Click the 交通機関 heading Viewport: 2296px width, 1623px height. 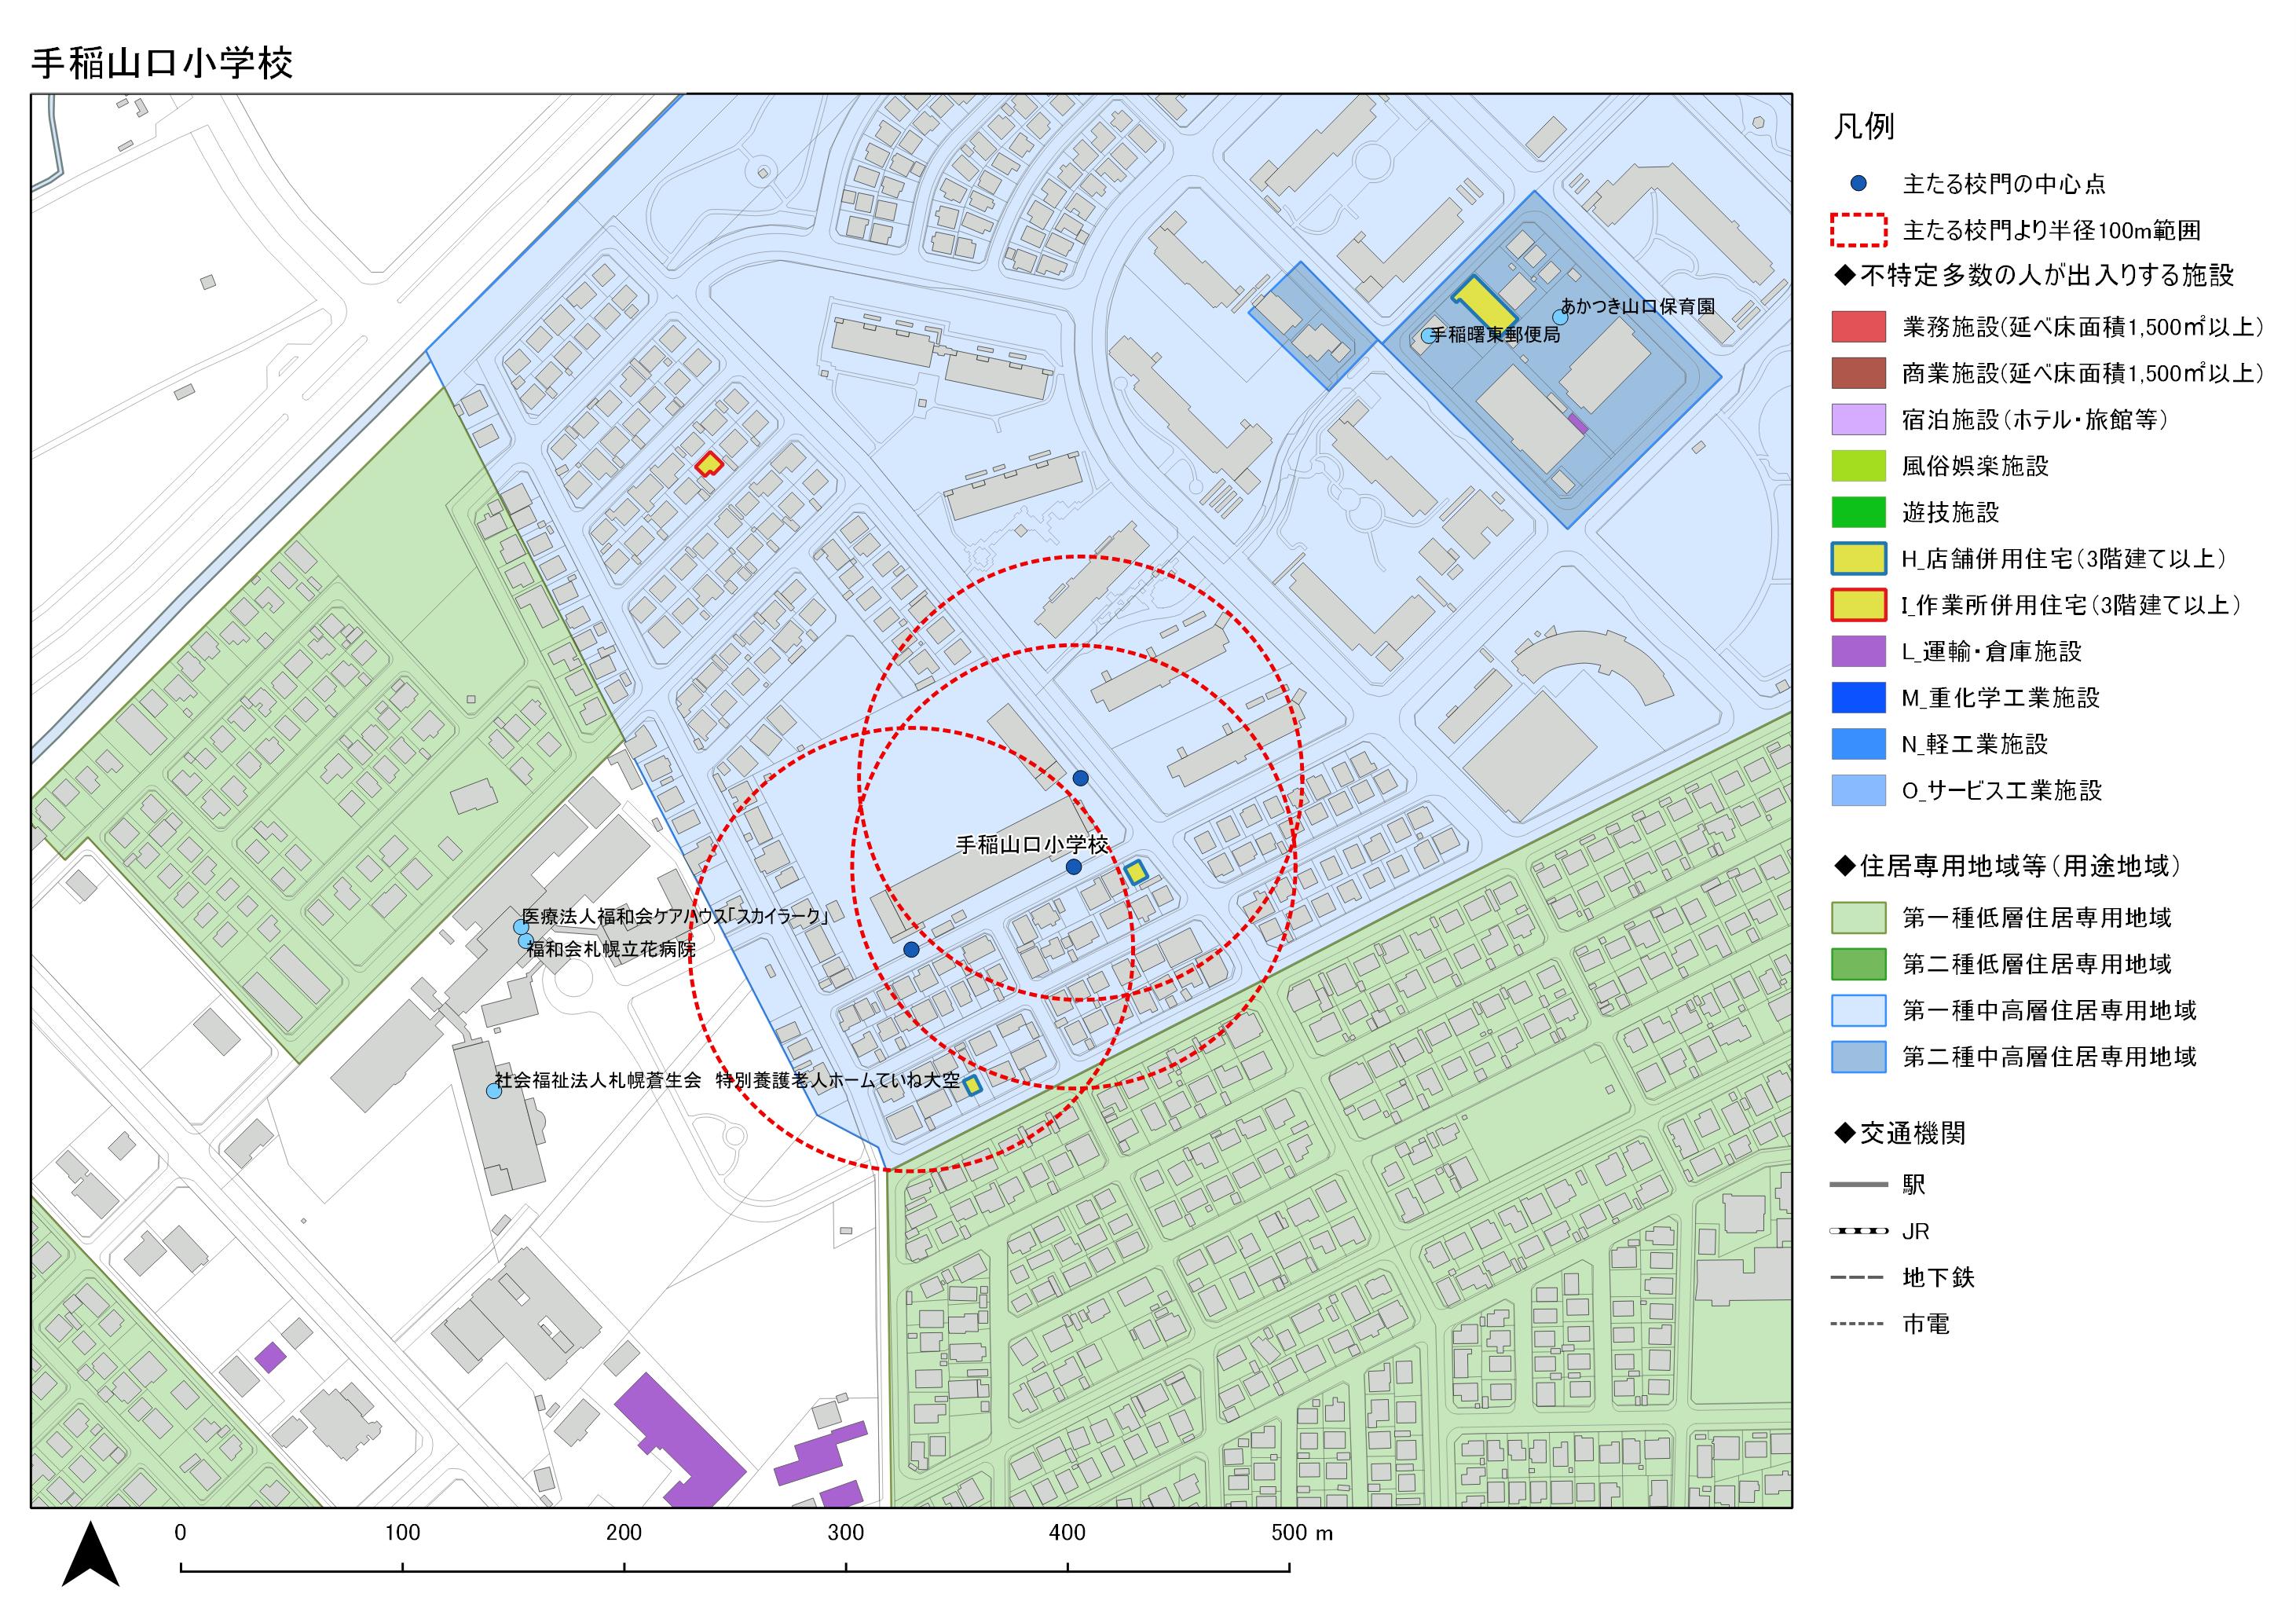pos(1899,1133)
